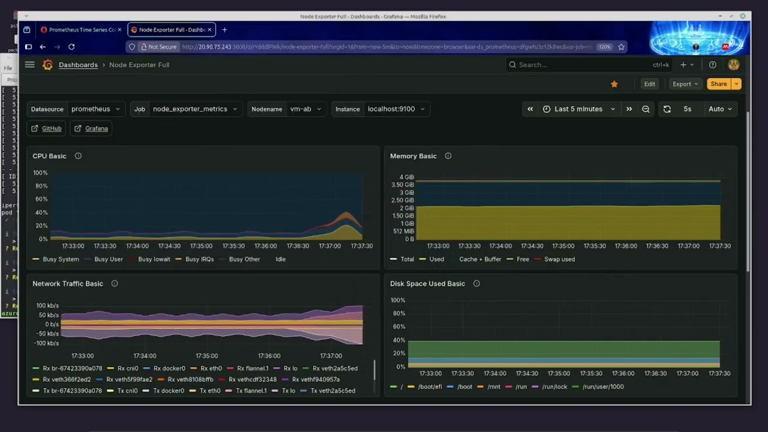Viewport: 768px width, 432px height.
Task: Click the Tx flannel.1 legend entry
Action: (247, 391)
